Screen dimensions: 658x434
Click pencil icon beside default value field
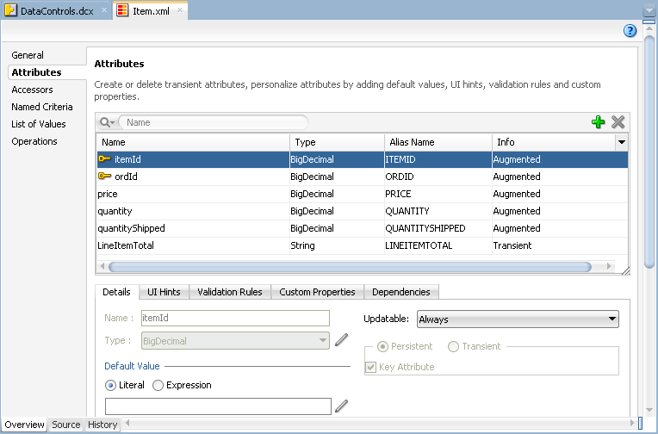click(x=342, y=406)
